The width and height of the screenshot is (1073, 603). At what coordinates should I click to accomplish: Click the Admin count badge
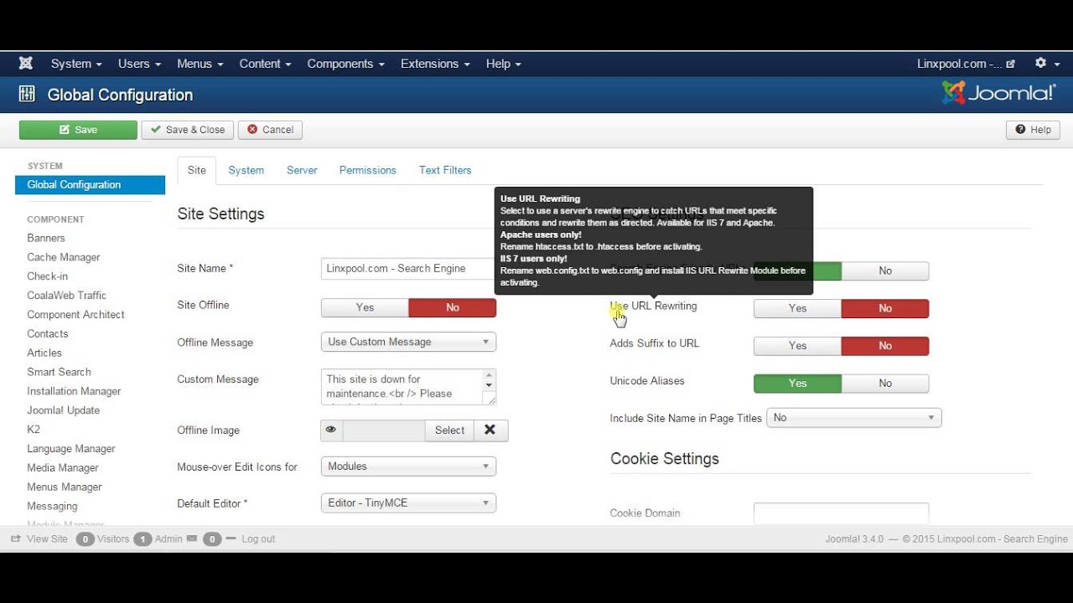click(x=143, y=539)
